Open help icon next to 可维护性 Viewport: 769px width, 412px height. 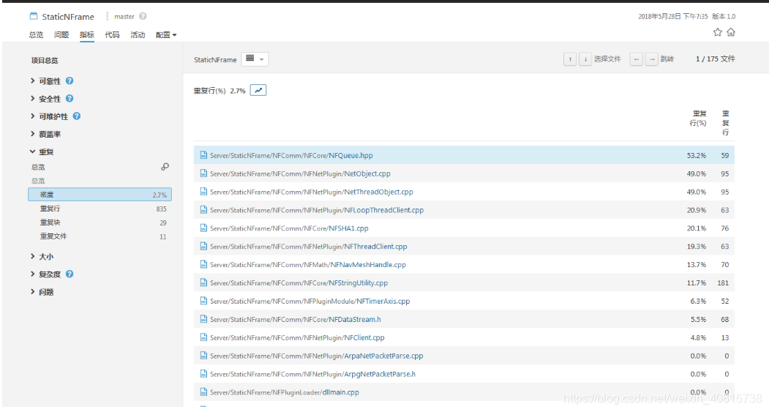pos(77,116)
